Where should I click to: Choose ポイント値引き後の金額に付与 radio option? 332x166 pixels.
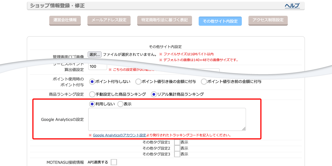(x=138, y=82)
